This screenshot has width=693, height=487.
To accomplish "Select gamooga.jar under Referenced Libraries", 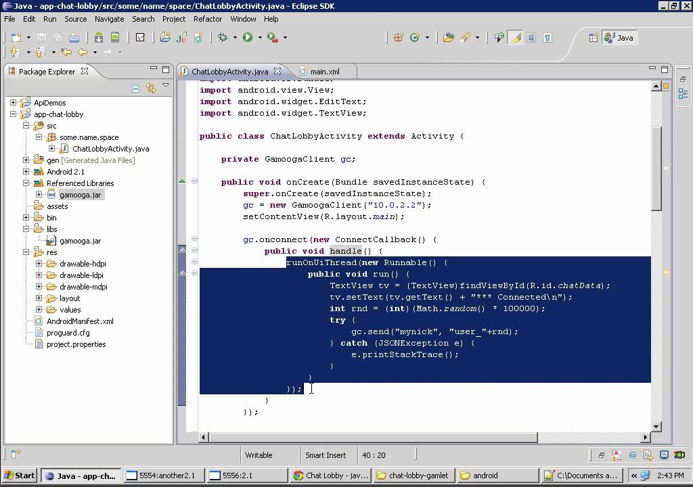I will point(80,195).
